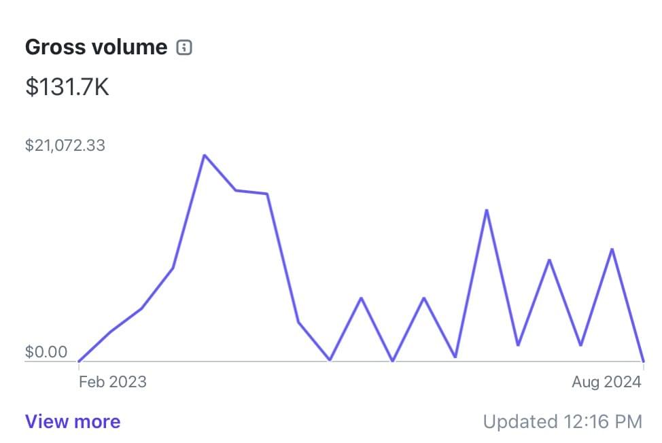Open the View more link
Viewport: 662px width, 443px height.
[x=73, y=422]
